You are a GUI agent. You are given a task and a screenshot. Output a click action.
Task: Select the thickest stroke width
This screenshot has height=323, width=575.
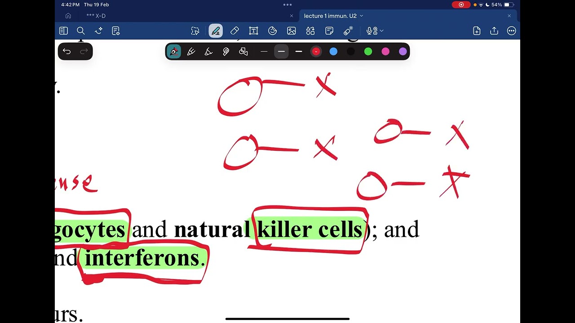click(x=299, y=52)
